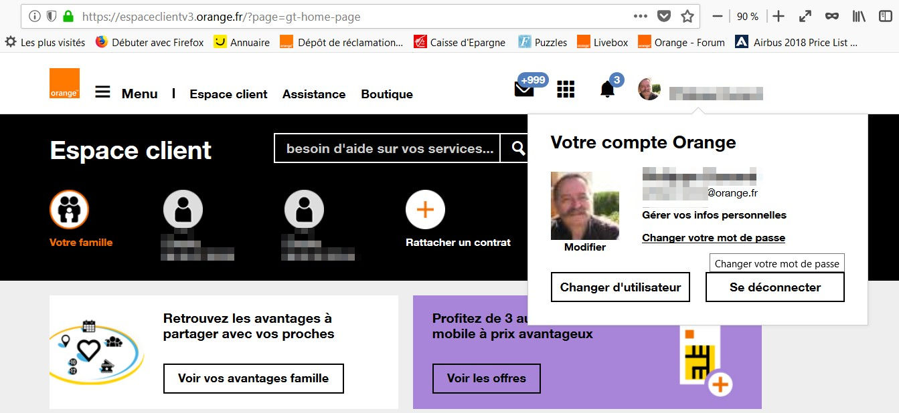The width and height of the screenshot is (899, 413).
Task: Click the Orange logo in header
Action: point(64,84)
